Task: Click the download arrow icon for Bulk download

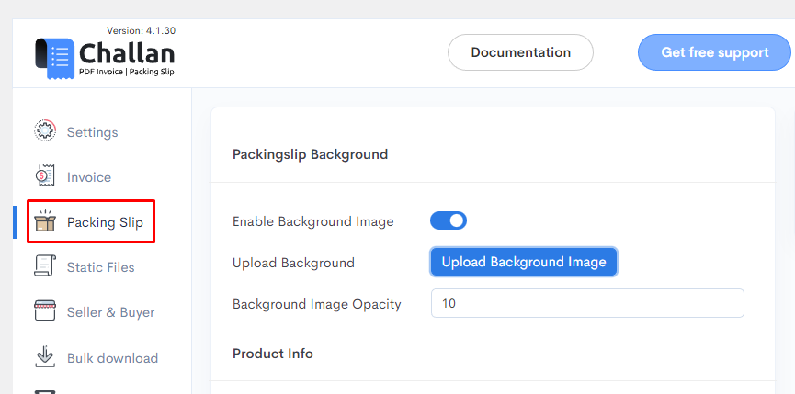Action: coord(45,356)
